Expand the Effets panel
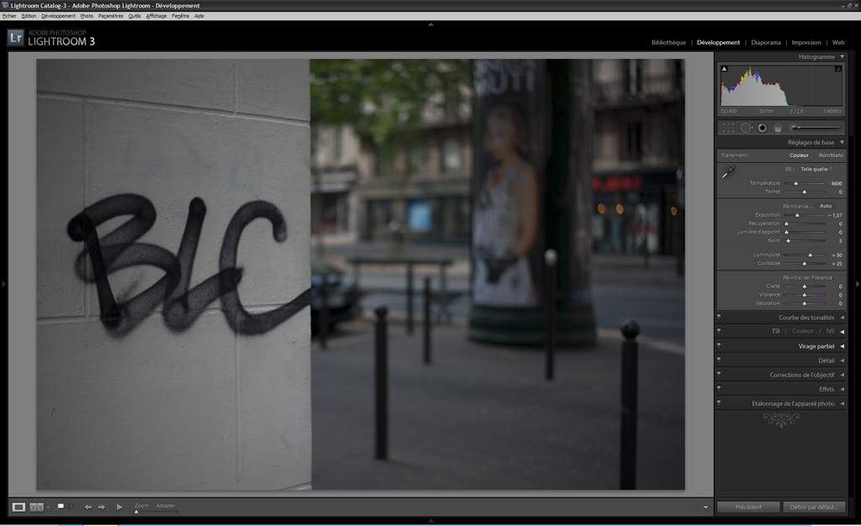 coord(843,389)
